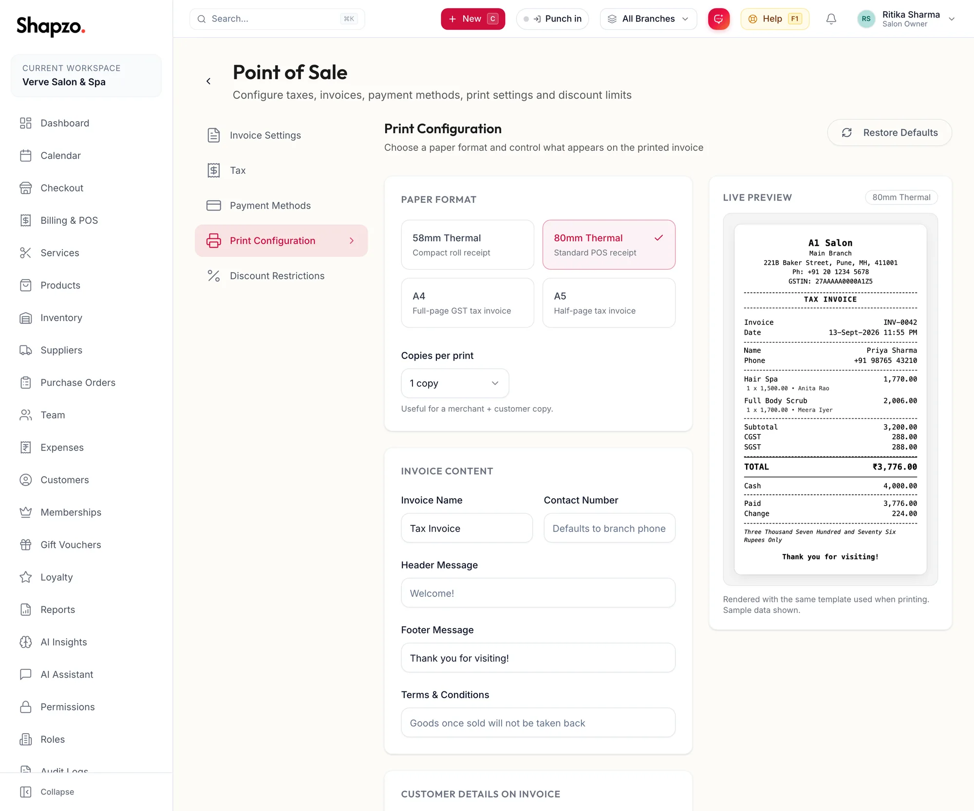This screenshot has height=811, width=974.
Task: Open Help from the top bar
Action: click(x=775, y=19)
